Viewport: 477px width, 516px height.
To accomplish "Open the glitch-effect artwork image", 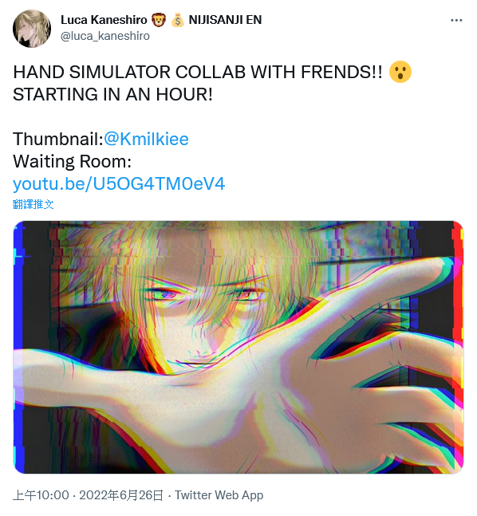I will (x=238, y=347).
